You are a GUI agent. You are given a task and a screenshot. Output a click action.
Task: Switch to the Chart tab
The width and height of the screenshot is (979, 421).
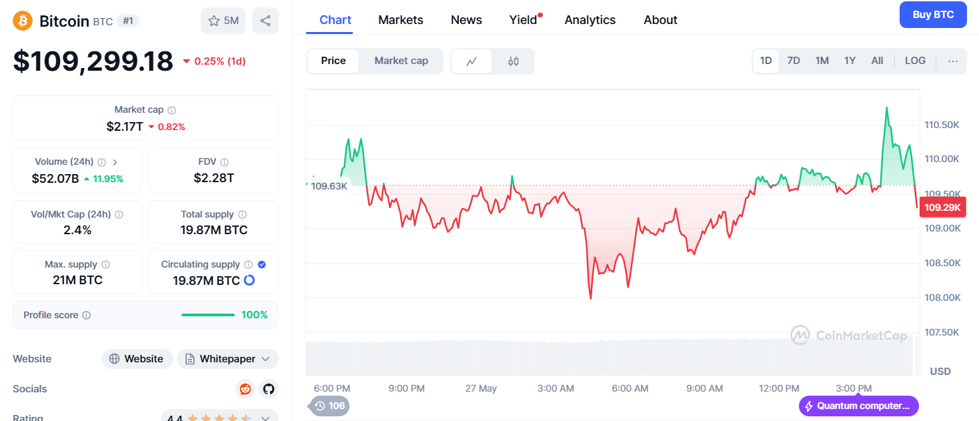coord(335,20)
